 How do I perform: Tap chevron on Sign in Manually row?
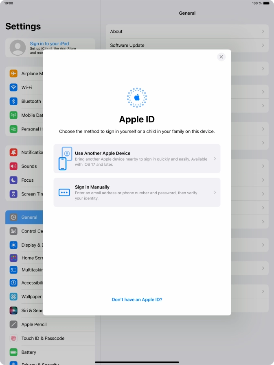tap(215, 192)
